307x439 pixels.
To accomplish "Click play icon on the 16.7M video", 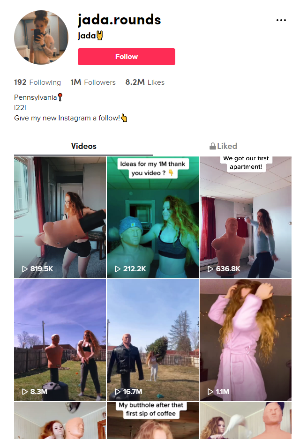I will tap(118, 391).
